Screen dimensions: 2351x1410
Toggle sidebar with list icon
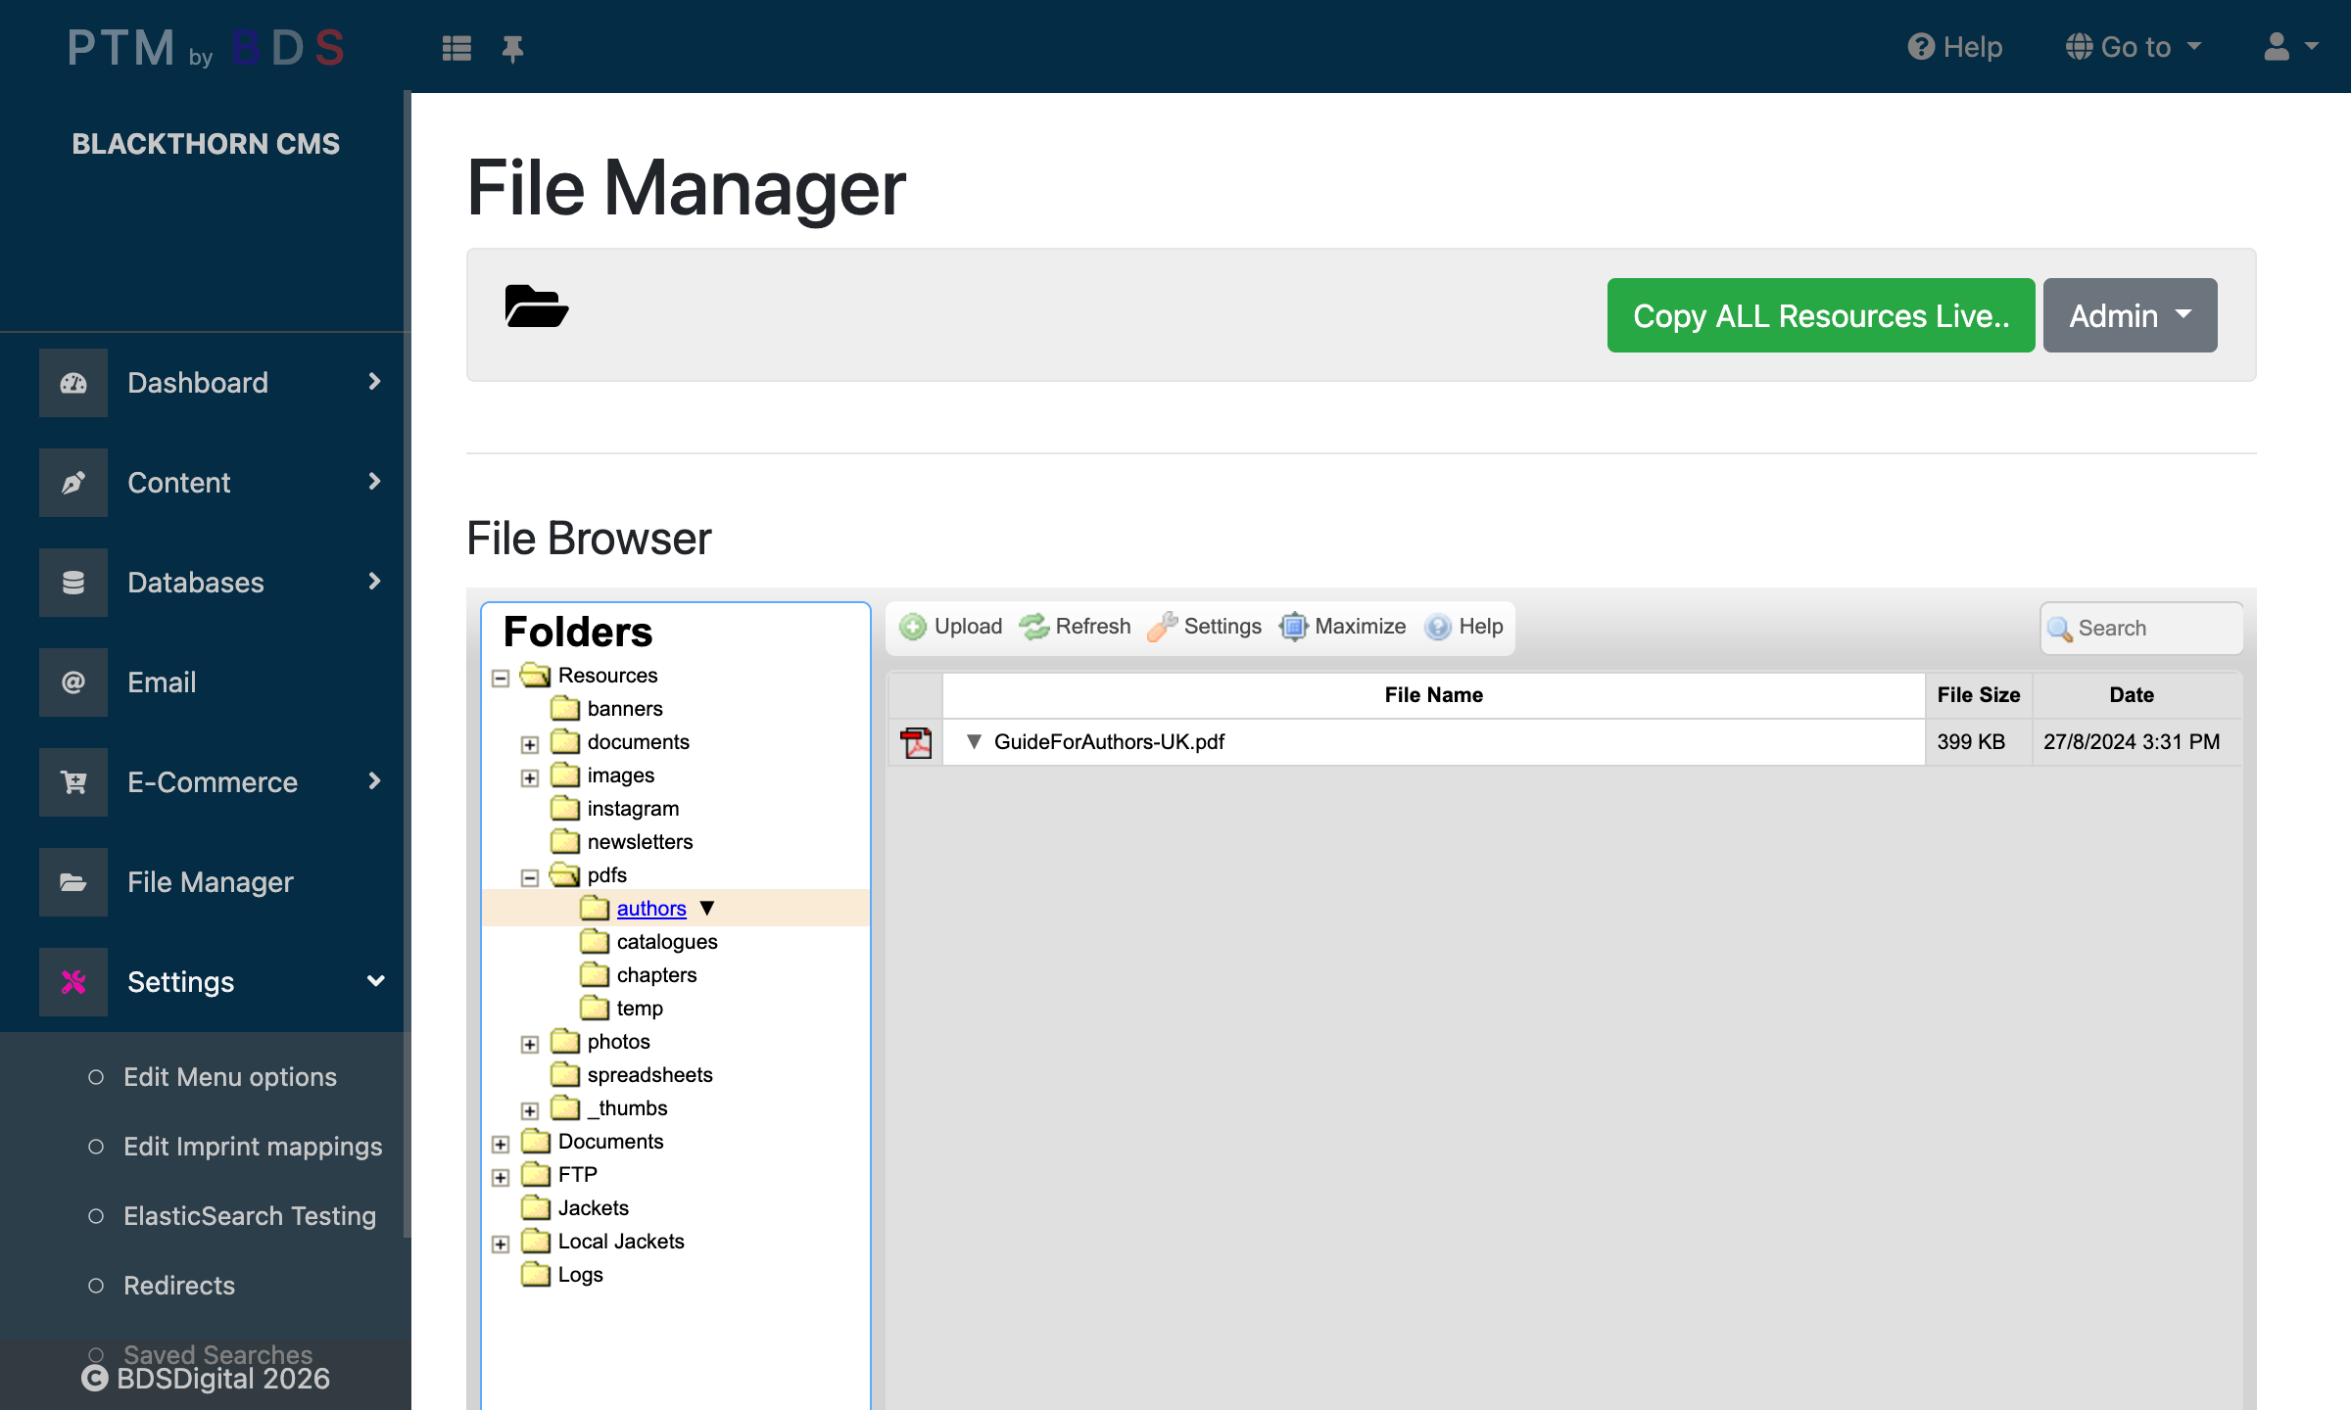click(456, 48)
